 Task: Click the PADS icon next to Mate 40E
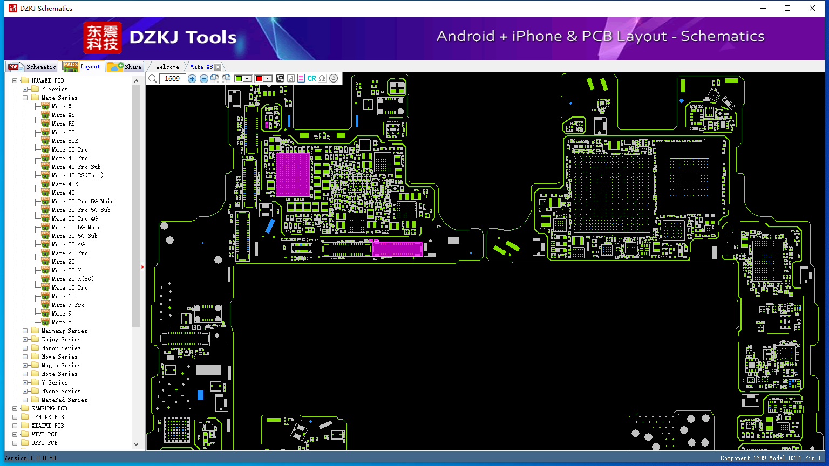click(x=45, y=184)
